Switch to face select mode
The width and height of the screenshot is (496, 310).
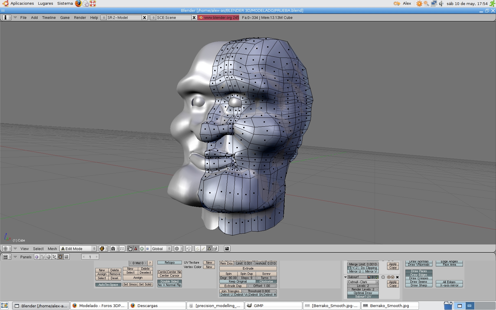point(209,249)
